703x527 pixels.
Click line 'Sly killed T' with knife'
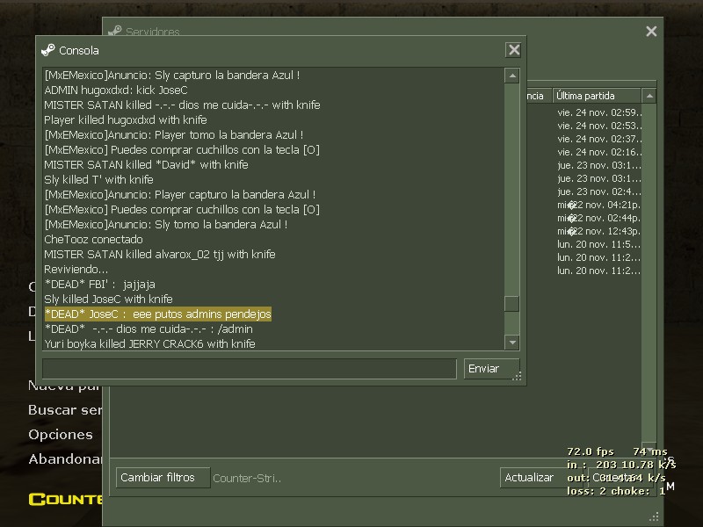[x=98, y=180]
